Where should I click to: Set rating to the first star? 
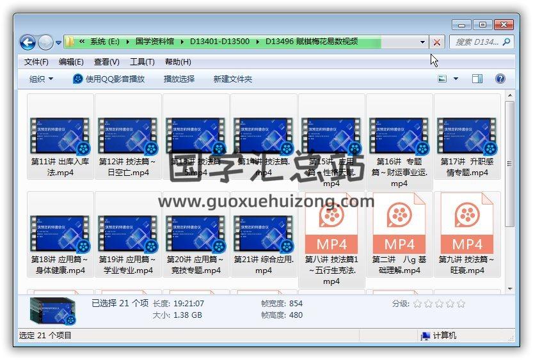pos(417,304)
